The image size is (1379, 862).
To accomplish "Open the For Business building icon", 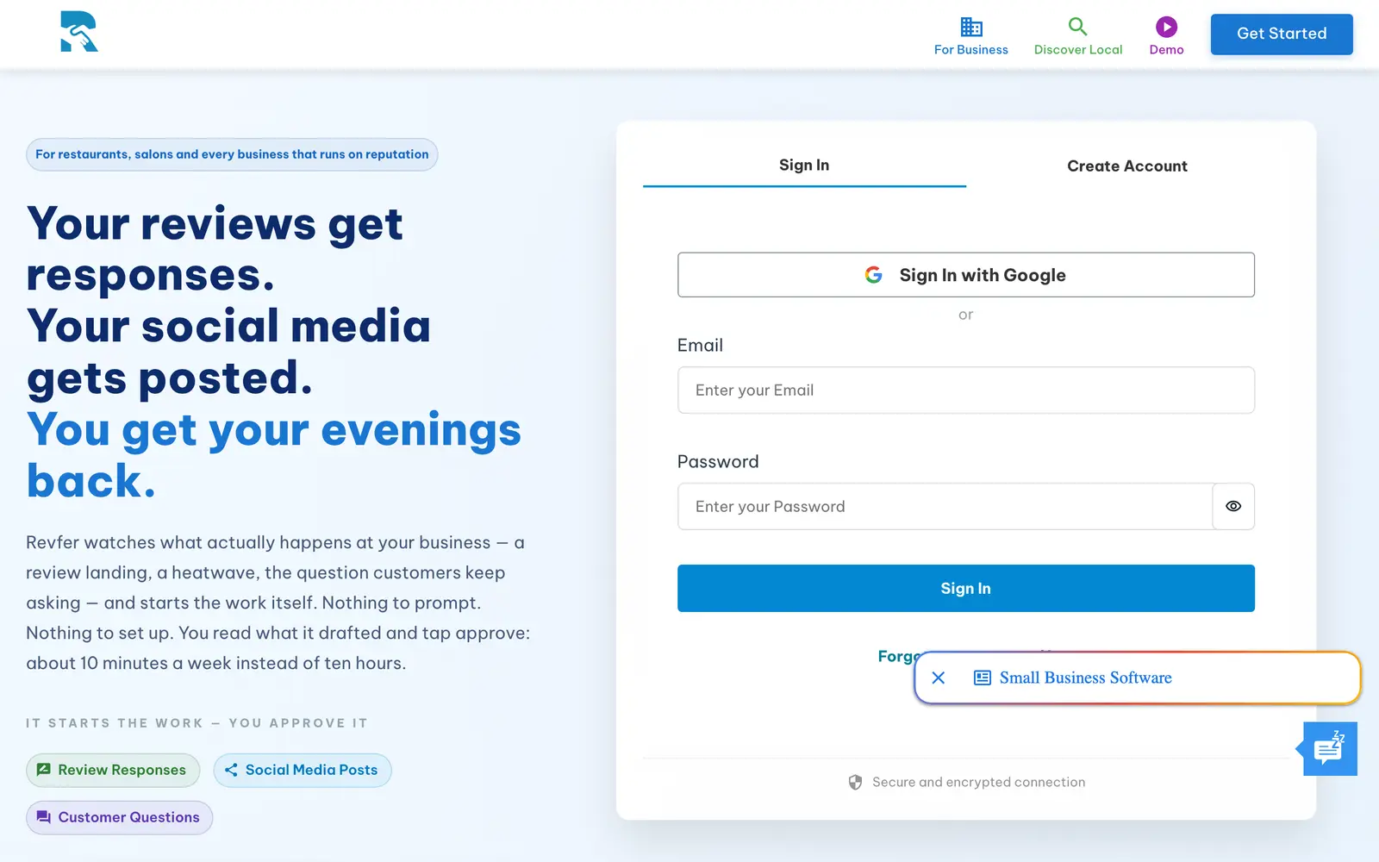I will pos(971,27).
